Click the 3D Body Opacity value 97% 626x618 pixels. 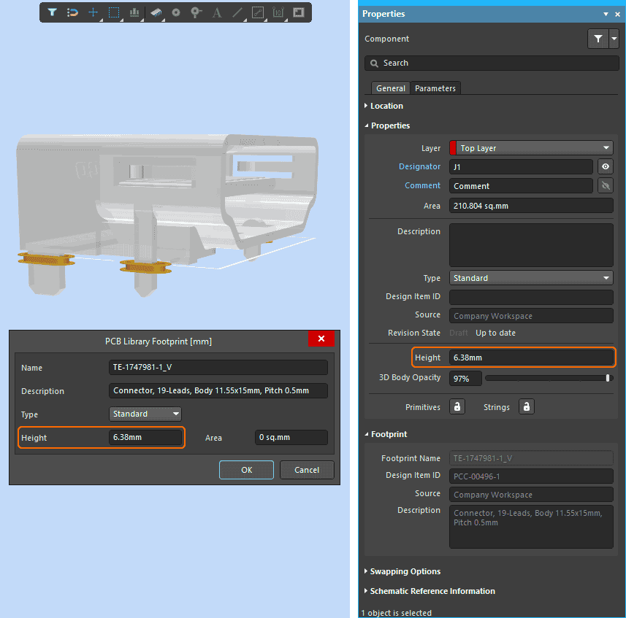pos(465,379)
